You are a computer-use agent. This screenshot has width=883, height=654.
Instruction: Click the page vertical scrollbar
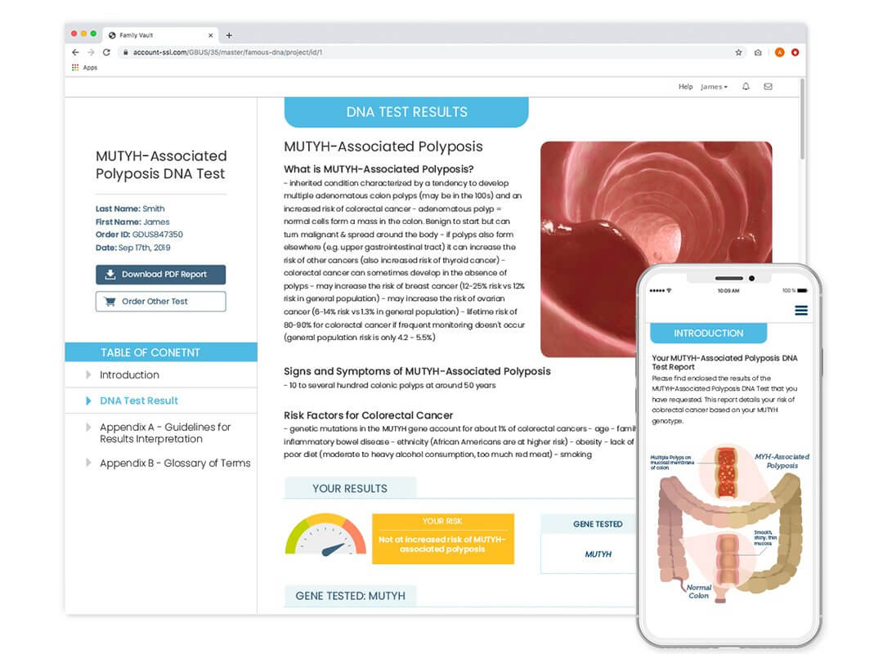click(x=803, y=119)
